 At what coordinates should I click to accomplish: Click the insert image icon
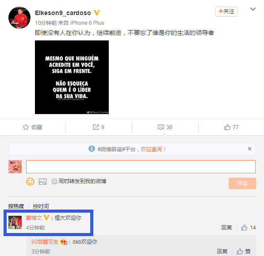click(42, 182)
